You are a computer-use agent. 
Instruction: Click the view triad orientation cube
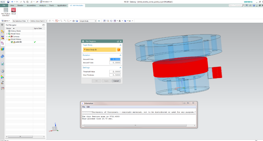click(x=54, y=128)
